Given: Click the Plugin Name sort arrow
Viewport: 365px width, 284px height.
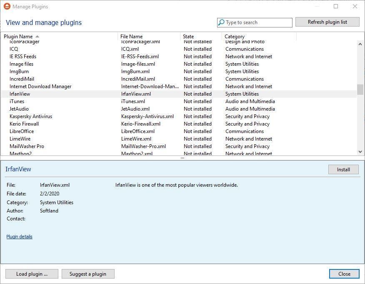Looking at the screenshot, I should 37,37.
